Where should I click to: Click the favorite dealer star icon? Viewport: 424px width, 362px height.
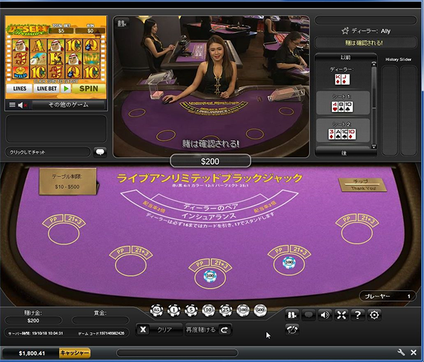[345, 31]
